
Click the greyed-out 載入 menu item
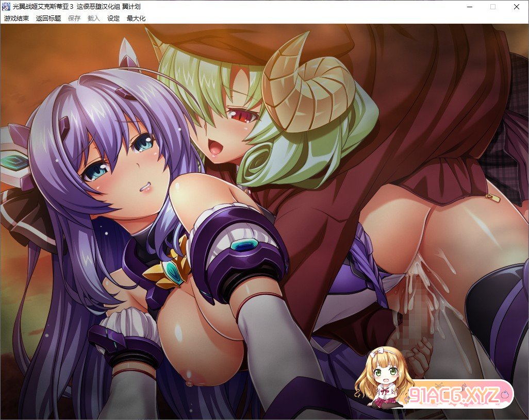tap(94, 18)
